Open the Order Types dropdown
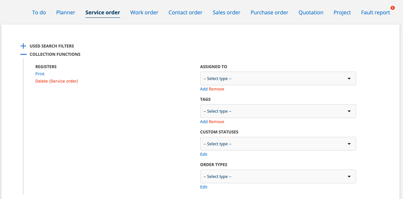Screen dimensions: 403x199 point(278,177)
